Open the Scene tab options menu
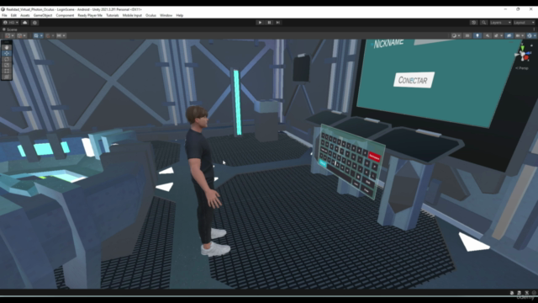 (x=534, y=29)
